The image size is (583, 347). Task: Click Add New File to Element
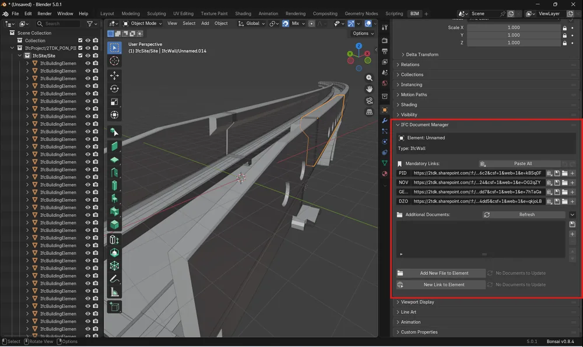coord(441,274)
